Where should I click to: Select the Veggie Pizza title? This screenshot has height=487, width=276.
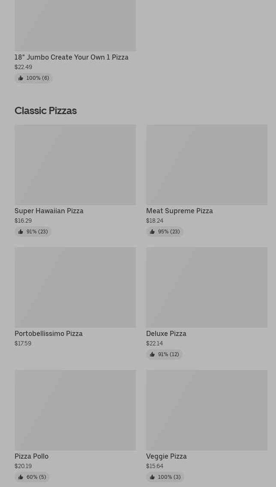click(166, 456)
